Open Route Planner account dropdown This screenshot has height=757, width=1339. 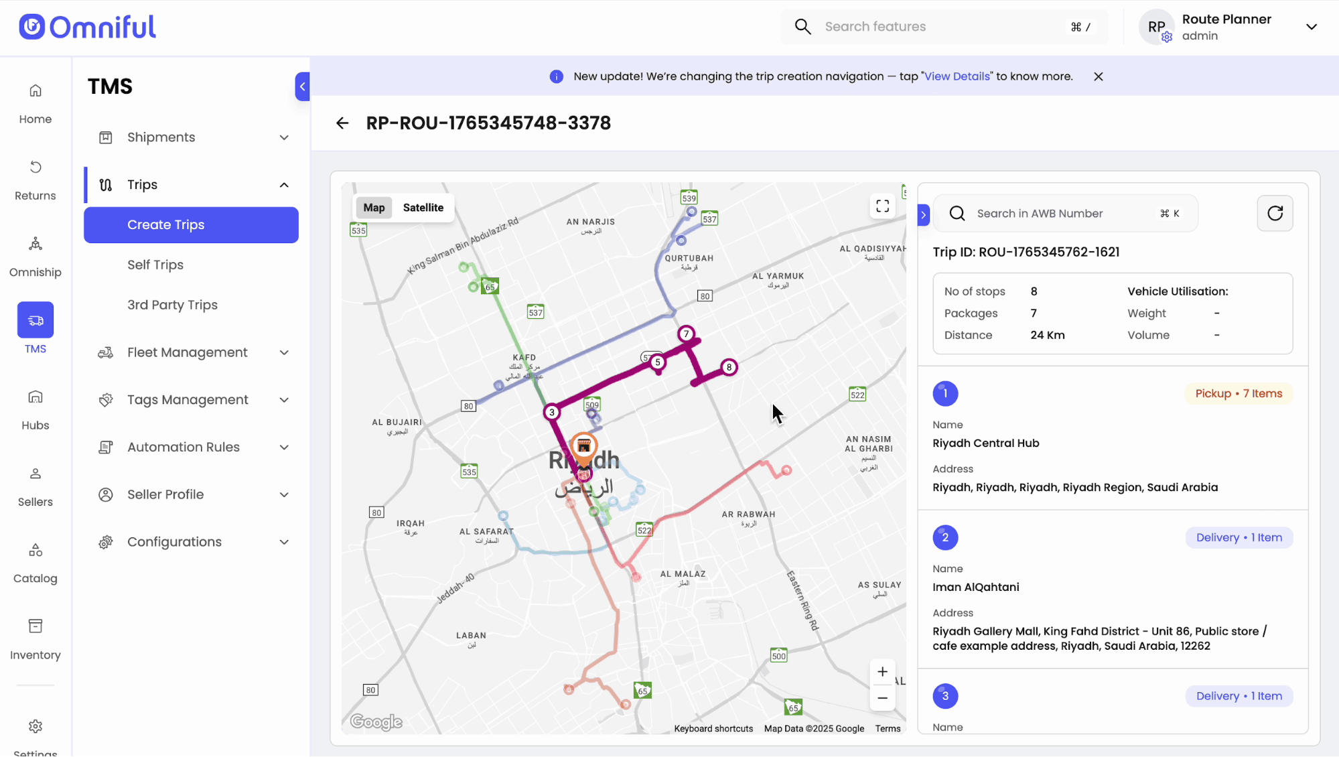click(1311, 27)
